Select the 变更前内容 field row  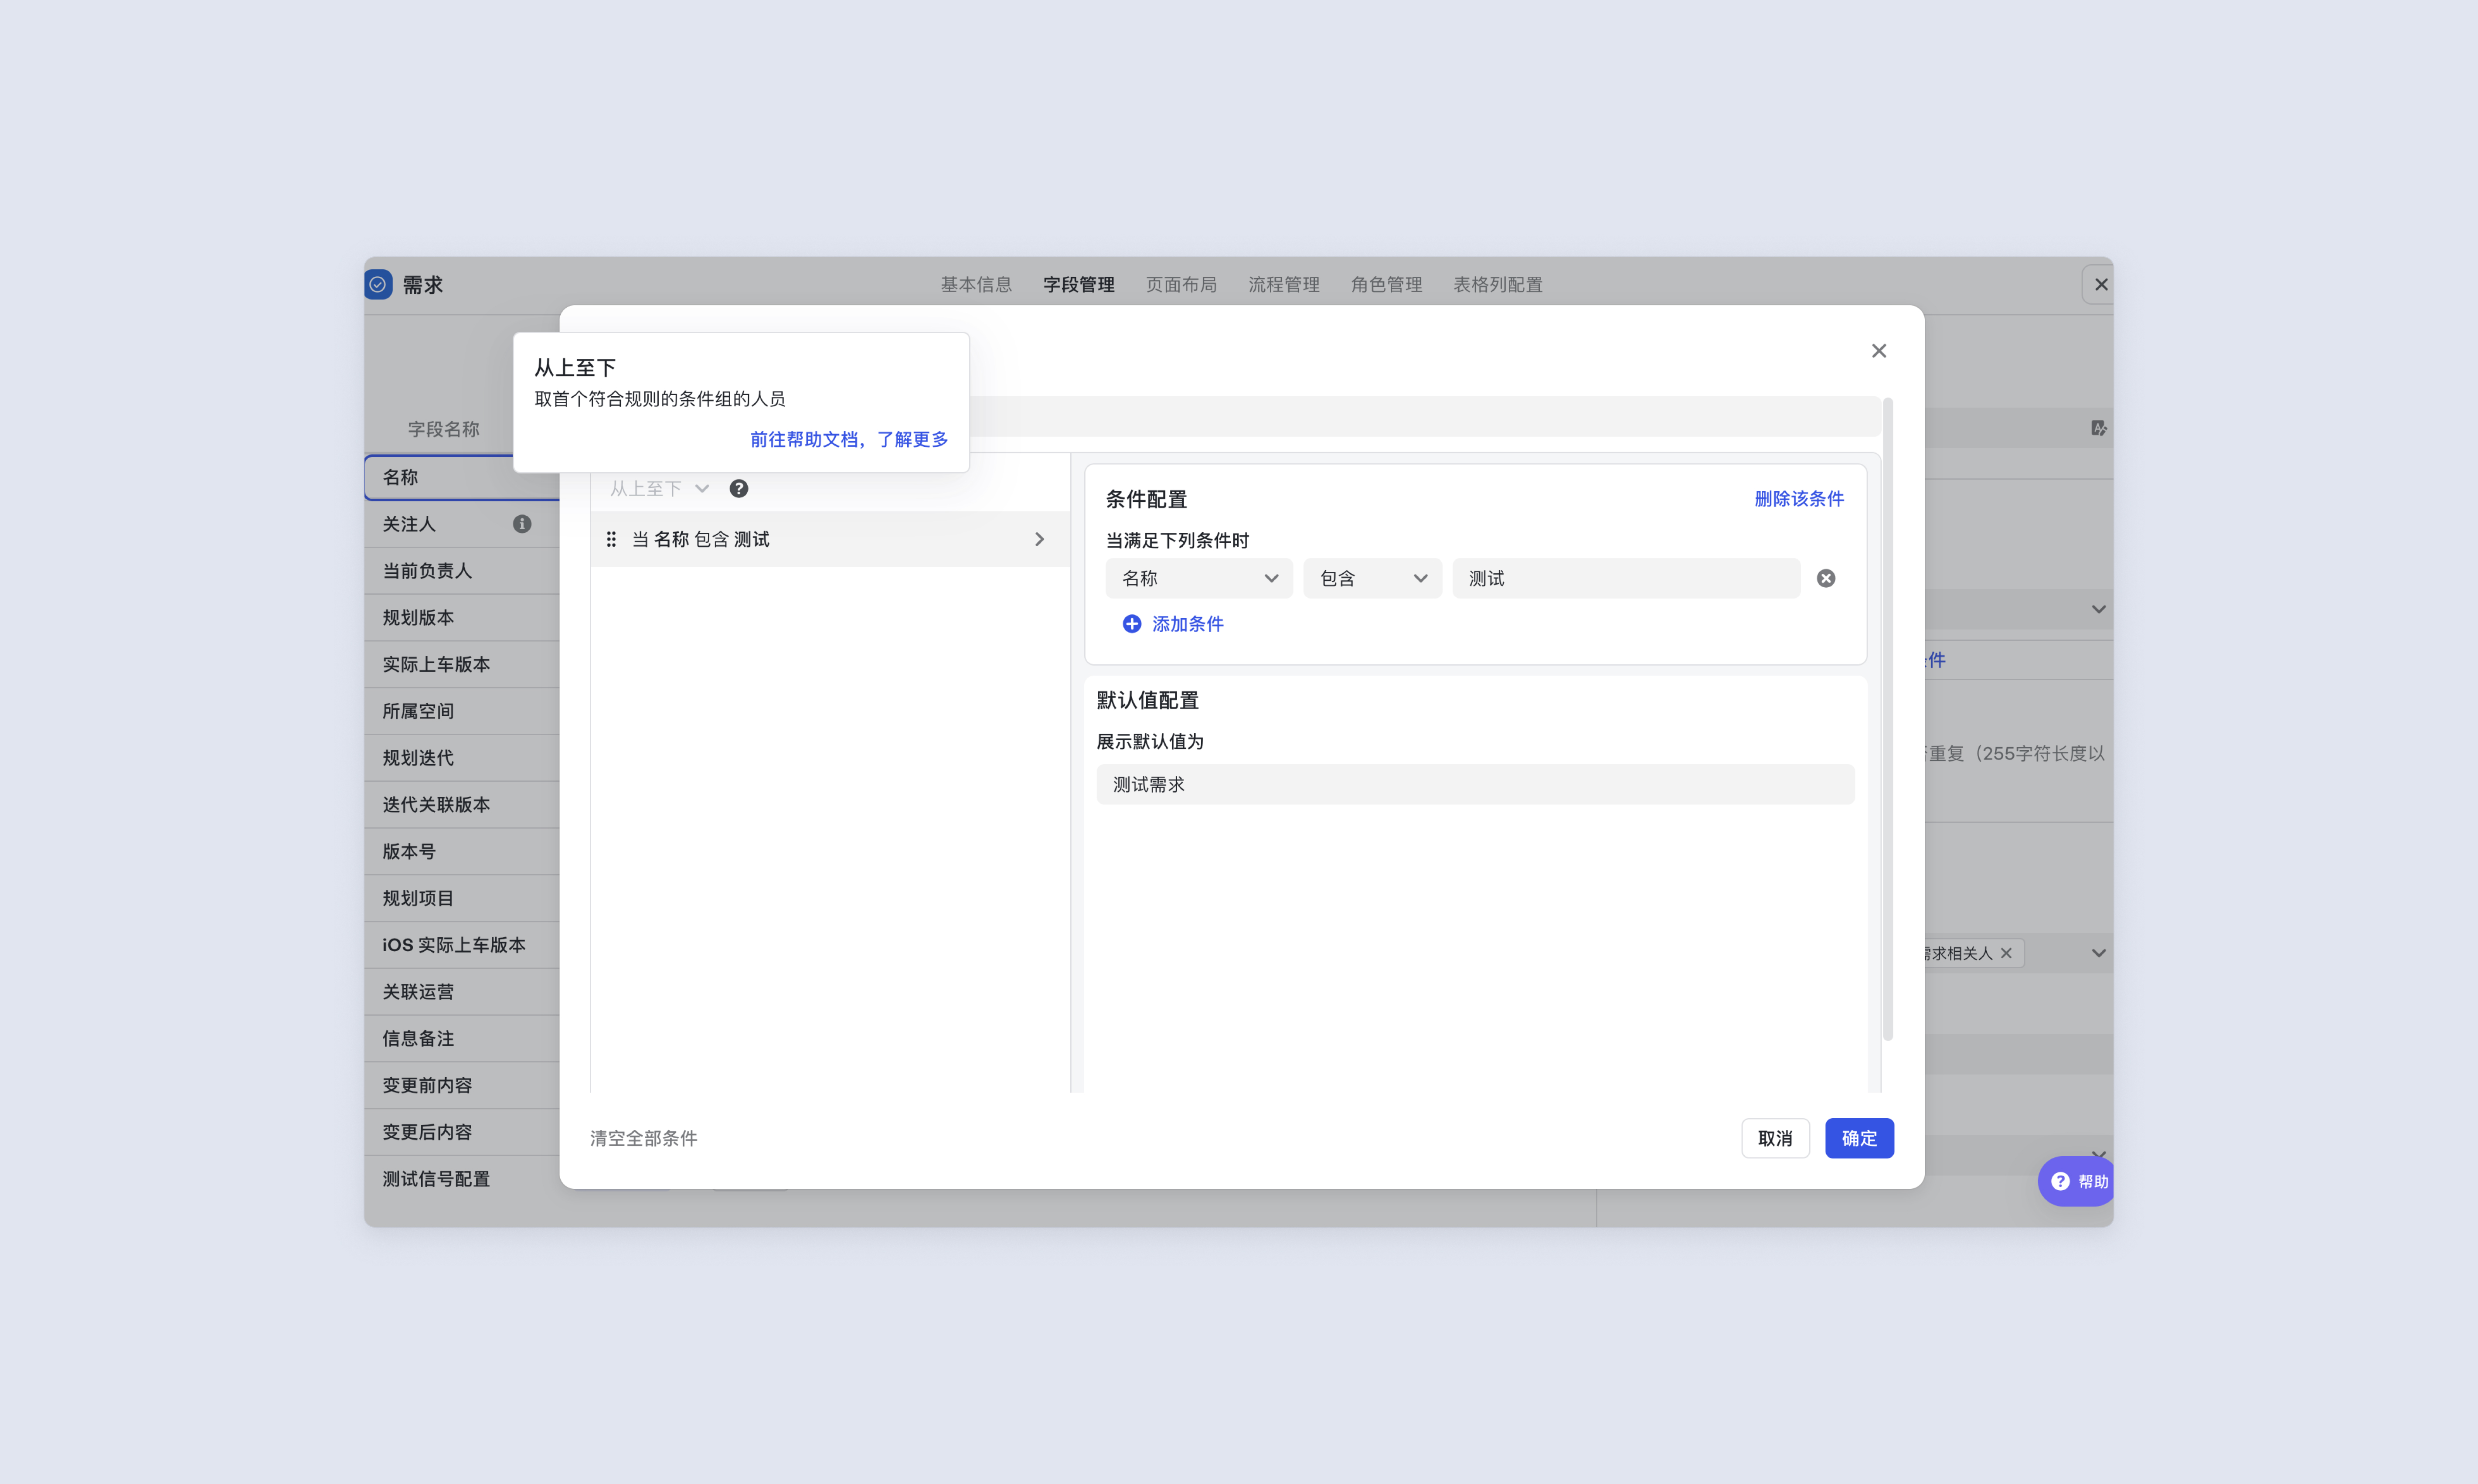pos(462,1085)
